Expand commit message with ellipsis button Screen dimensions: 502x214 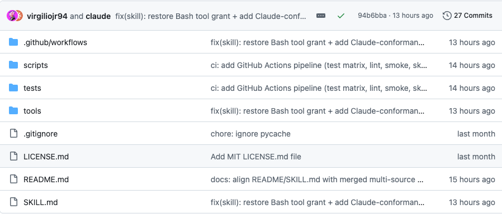321,16
